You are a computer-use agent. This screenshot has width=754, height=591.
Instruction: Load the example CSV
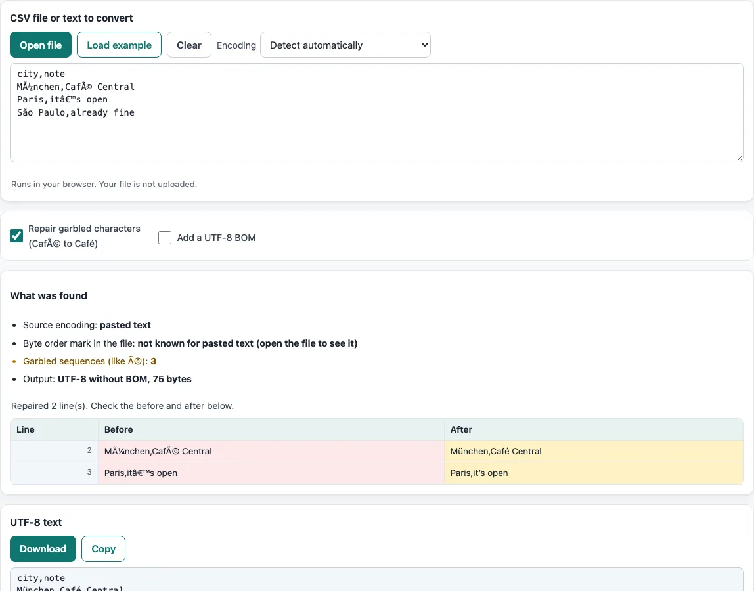tap(119, 45)
